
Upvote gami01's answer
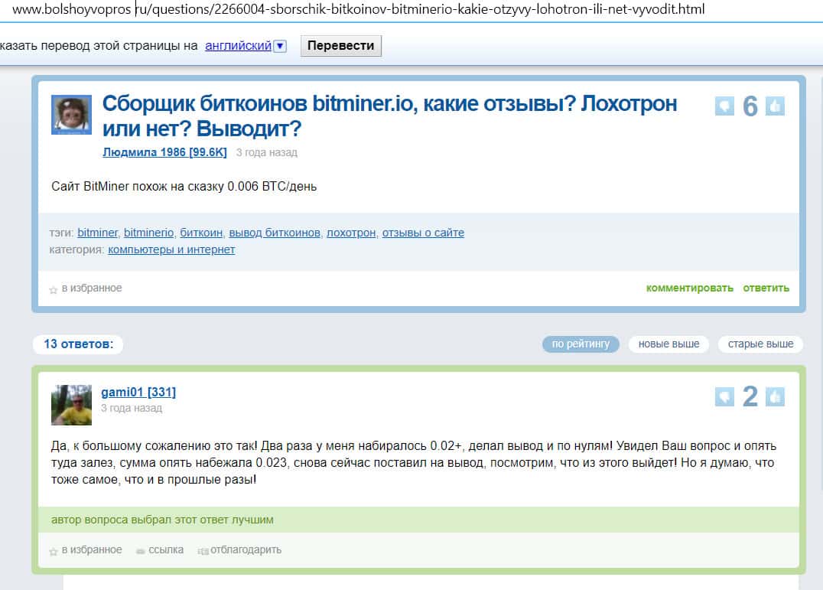[775, 396]
